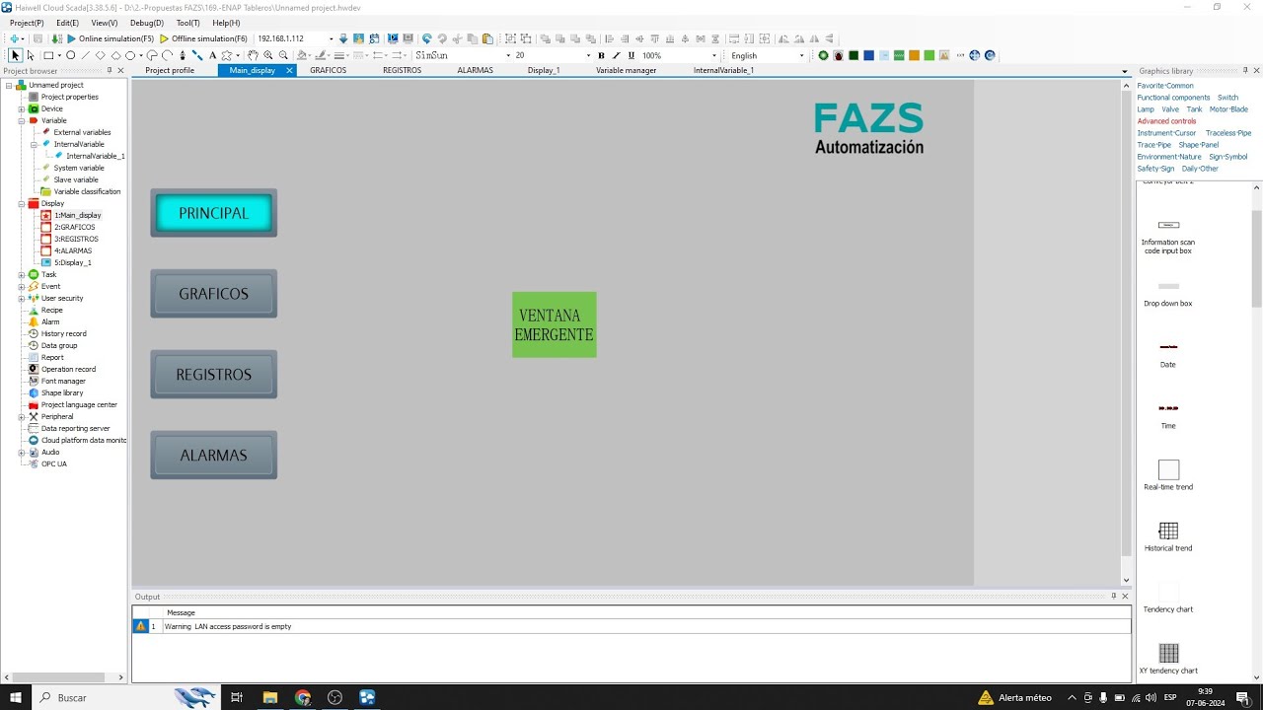The image size is (1263, 710).
Task: Click the zoom in magnifier
Action: click(267, 55)
